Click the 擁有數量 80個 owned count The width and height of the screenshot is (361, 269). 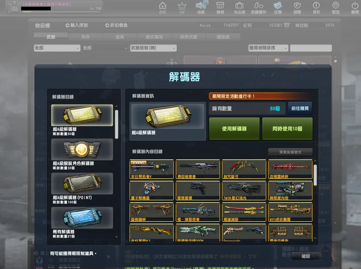pos(247,108)
